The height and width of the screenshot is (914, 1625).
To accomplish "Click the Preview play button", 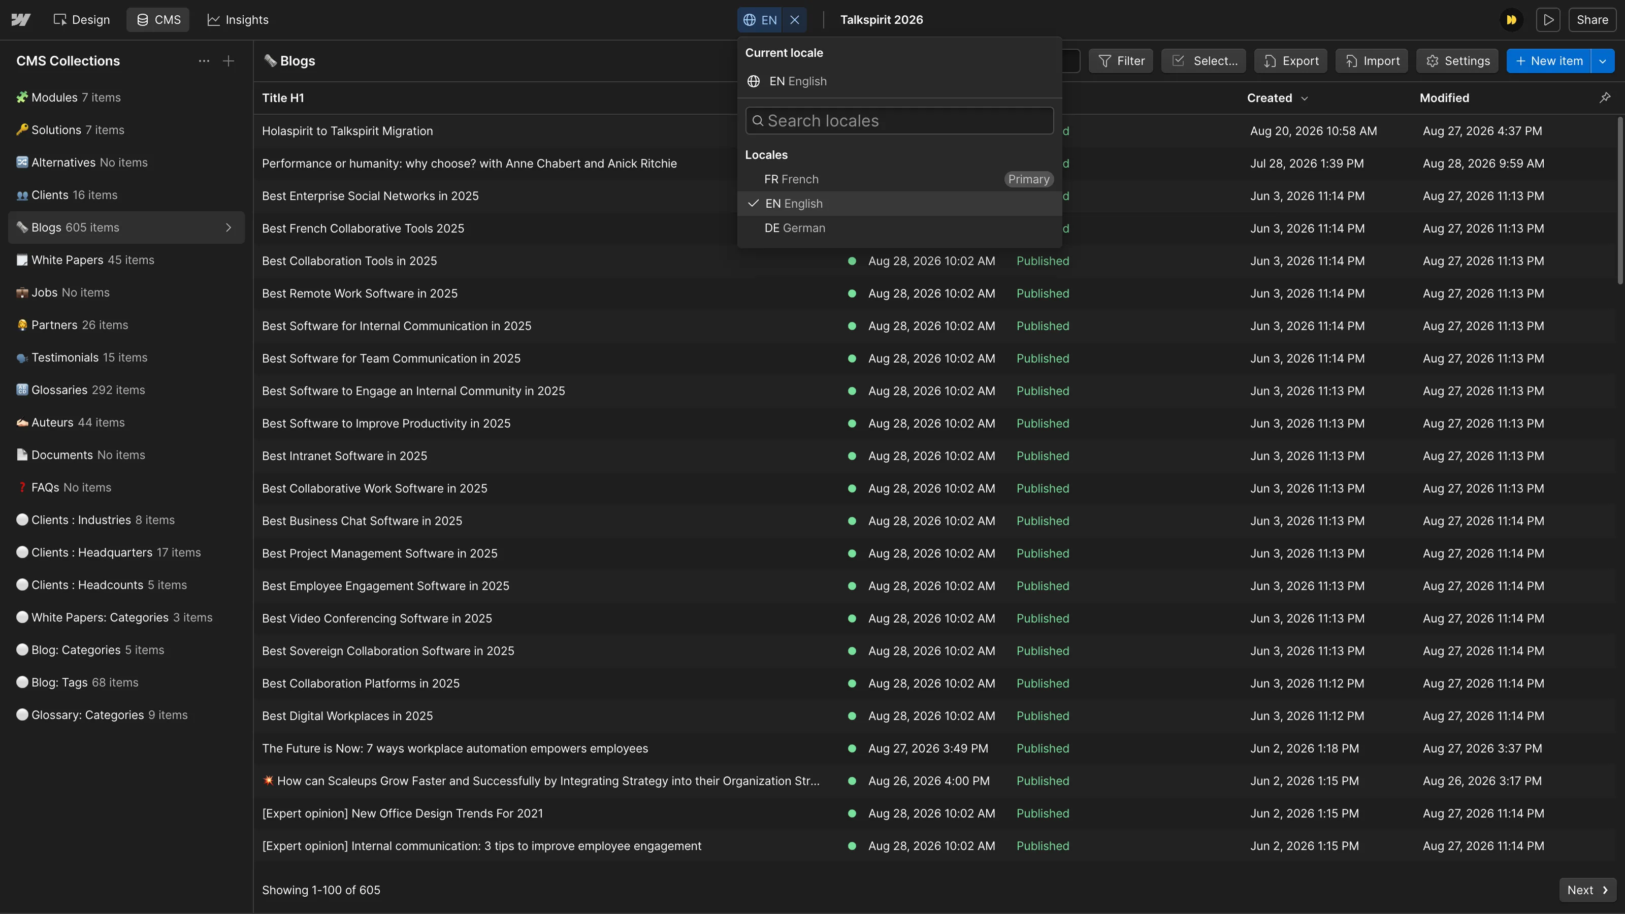I will (x=1548, y=20).
